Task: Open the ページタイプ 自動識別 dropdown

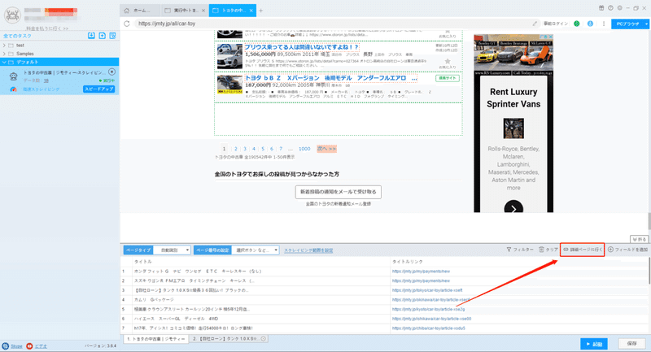Action: (173, 250)
